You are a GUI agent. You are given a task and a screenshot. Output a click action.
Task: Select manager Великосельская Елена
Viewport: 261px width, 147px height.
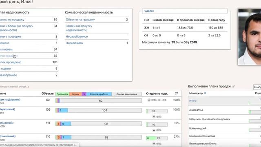pyautogui.click(x=203, y=143)
